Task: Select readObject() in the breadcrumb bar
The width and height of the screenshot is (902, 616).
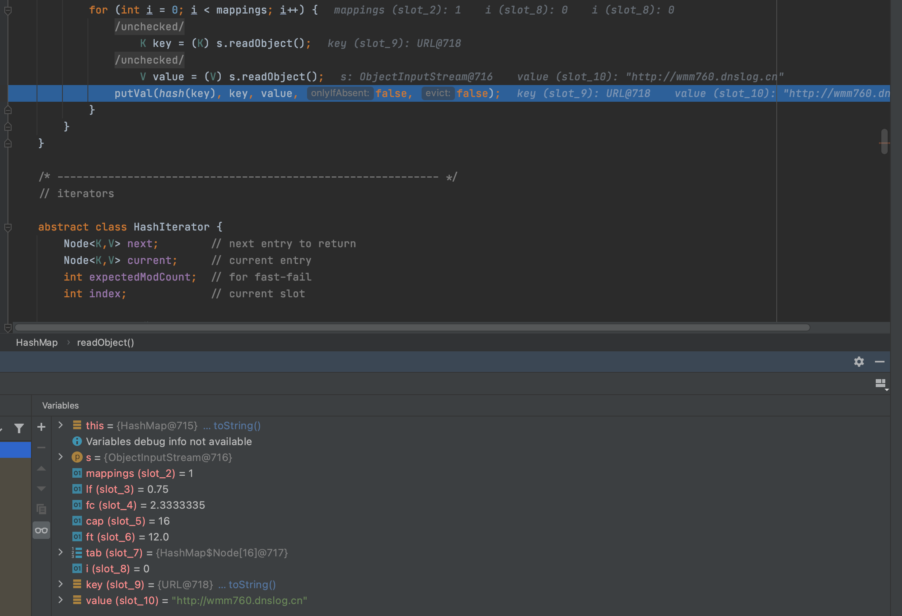Action: 105,343
